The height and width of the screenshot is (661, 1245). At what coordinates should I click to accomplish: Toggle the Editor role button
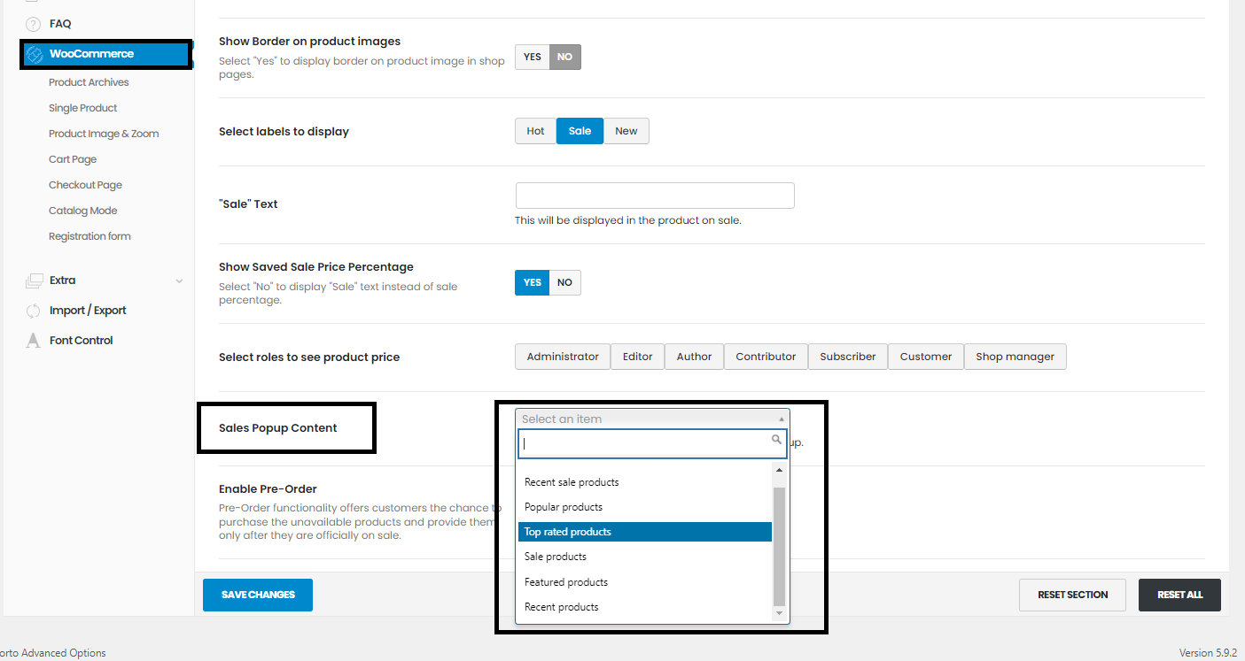pos(637,357)
